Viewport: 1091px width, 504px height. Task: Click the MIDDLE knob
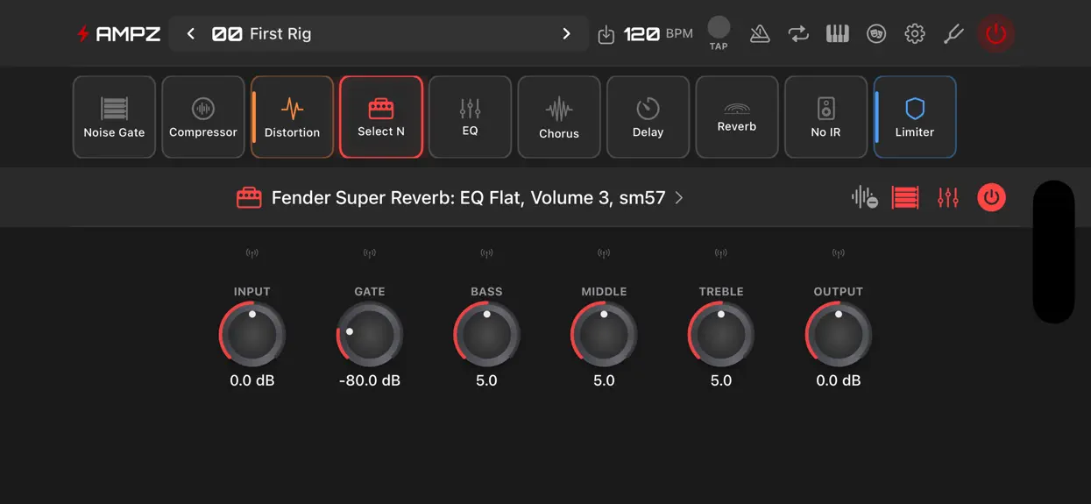604,334
